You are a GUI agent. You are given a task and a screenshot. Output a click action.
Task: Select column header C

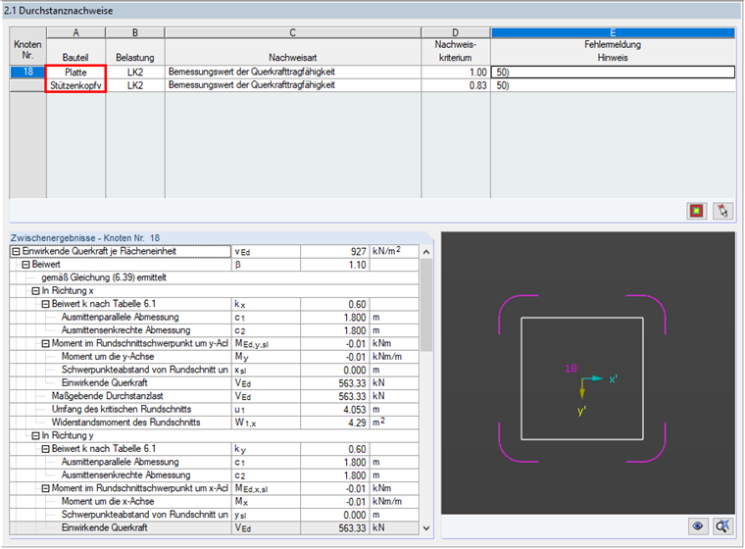point(293,32)
